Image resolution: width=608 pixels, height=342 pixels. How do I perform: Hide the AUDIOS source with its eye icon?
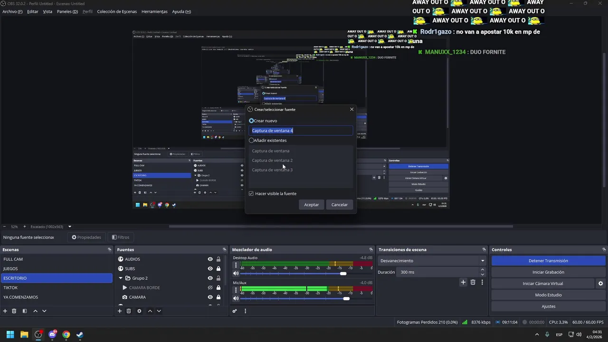(x=210, y=259)
